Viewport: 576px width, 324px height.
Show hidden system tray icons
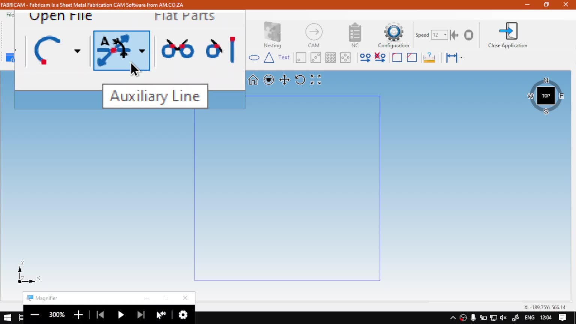click(x=453, y=318)
